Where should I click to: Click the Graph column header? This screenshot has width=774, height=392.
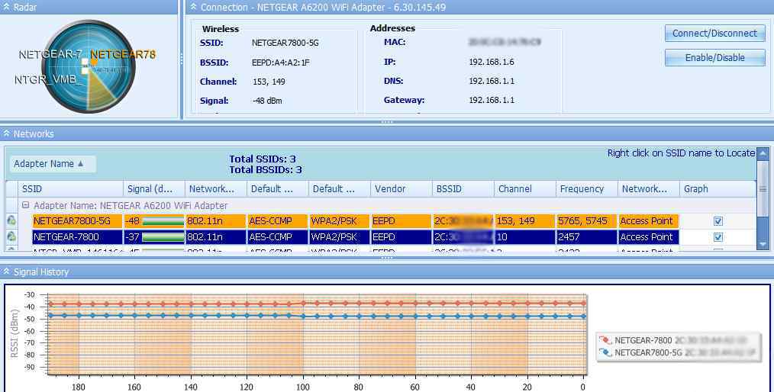tap(718, 188)
